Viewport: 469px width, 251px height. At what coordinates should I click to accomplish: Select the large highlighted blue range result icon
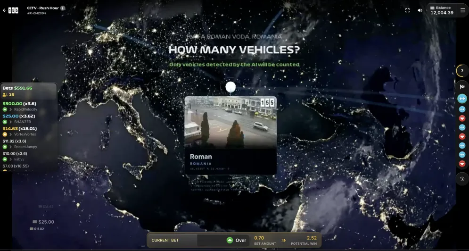click(x=462, y=99)
